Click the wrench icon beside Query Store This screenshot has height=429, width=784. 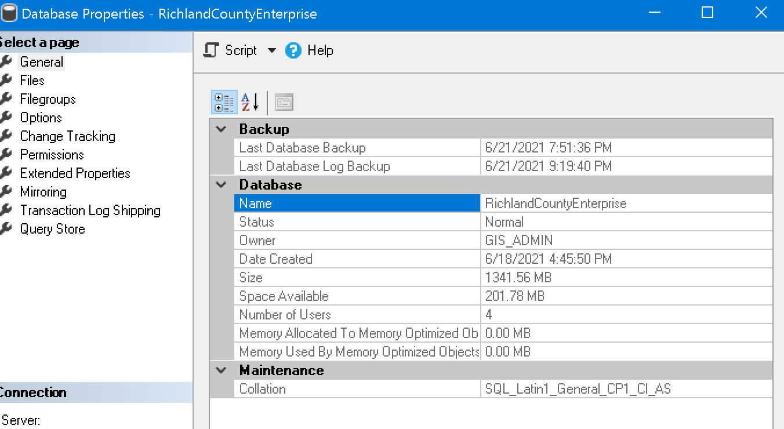[6, 229]
